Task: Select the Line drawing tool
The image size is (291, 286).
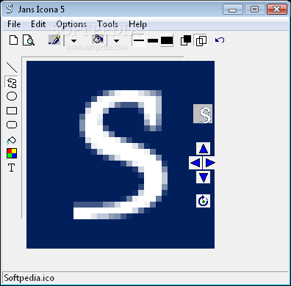Action: (x=12, y=67)
